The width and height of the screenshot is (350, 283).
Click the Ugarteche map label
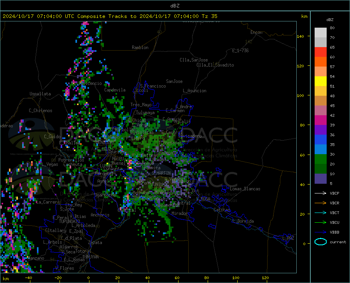click(105, 195)
